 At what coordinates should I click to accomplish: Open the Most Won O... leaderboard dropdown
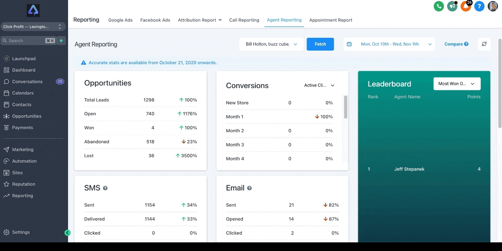tap(457, 84)
